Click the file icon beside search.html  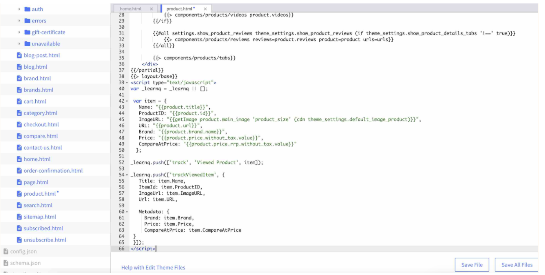point(19,205)
